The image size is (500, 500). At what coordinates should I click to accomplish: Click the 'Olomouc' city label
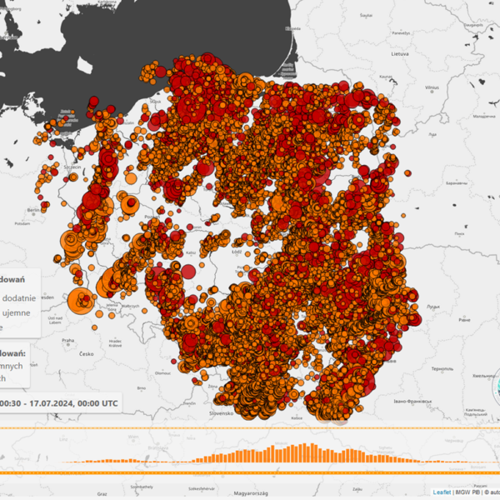click(x=162, y=372)
